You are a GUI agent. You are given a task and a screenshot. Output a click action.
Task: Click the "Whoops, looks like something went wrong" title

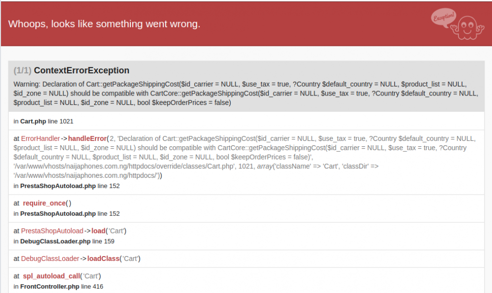pos(104,24)
